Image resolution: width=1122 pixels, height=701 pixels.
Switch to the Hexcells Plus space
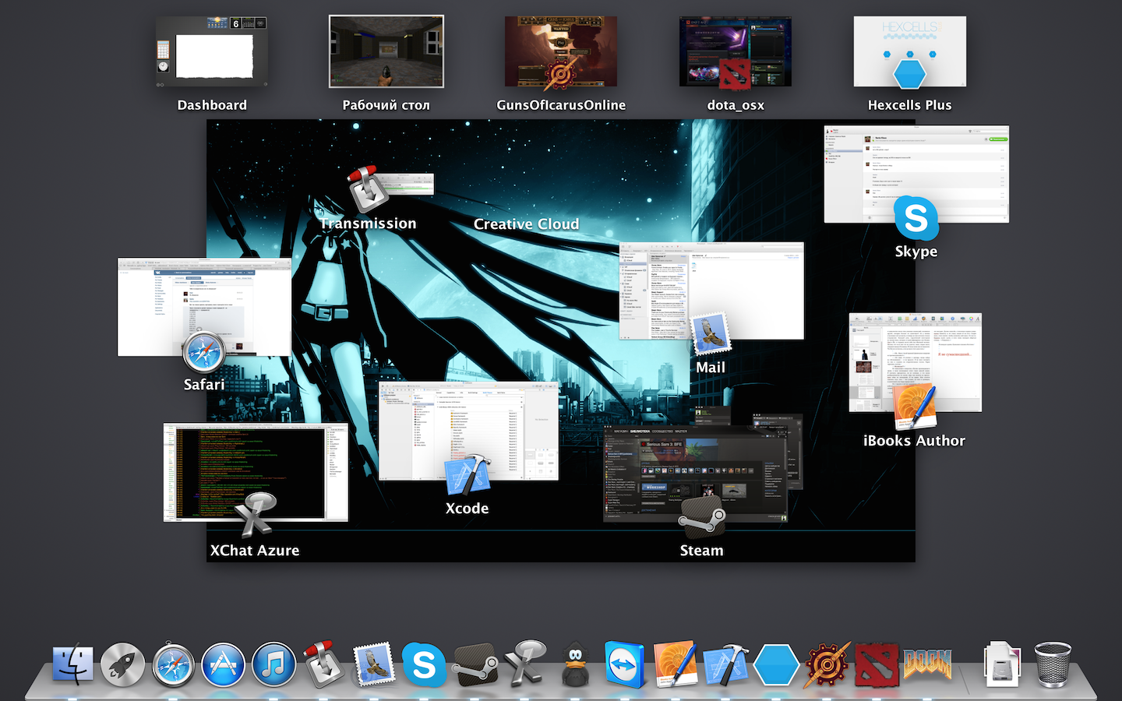tap(910, 52)
